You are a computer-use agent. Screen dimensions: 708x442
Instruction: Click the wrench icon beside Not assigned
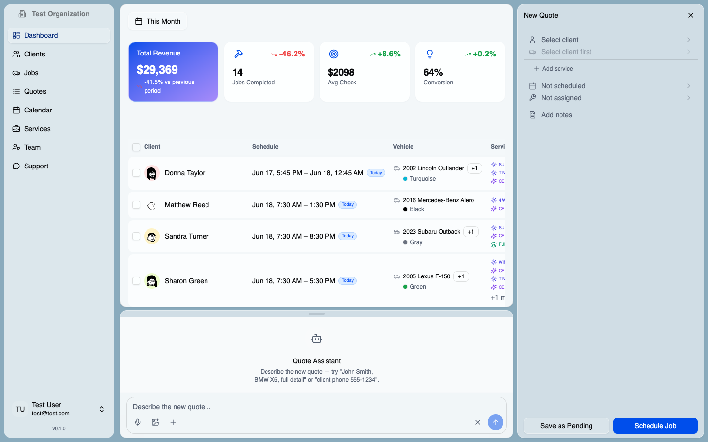[532, 98]
